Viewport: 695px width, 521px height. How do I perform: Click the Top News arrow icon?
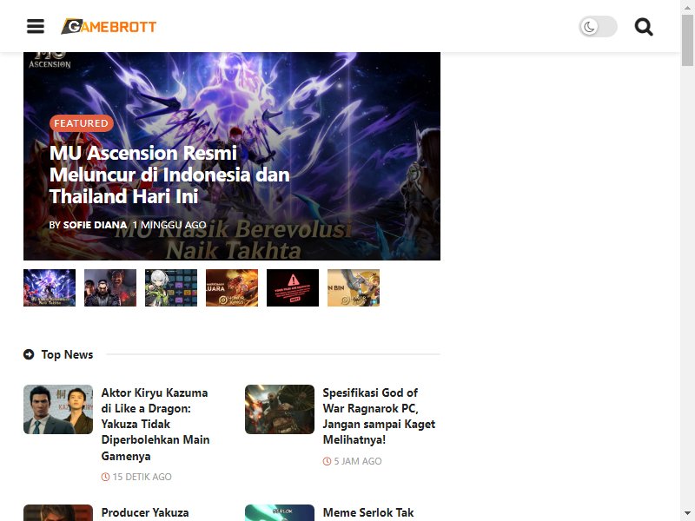click(x=29, y=354)
